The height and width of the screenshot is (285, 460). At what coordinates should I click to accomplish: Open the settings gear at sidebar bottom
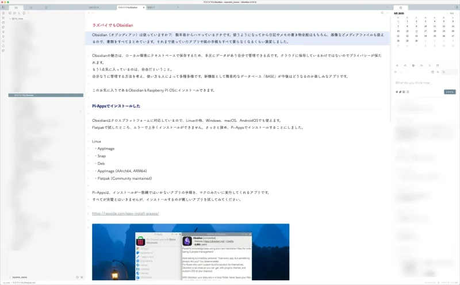(x=82, y=277)
